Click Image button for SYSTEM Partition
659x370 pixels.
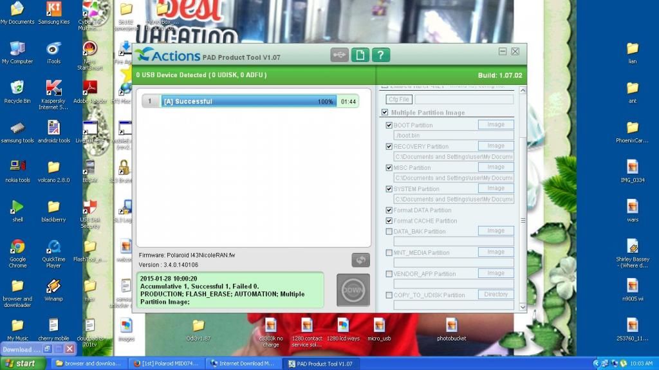496,189
